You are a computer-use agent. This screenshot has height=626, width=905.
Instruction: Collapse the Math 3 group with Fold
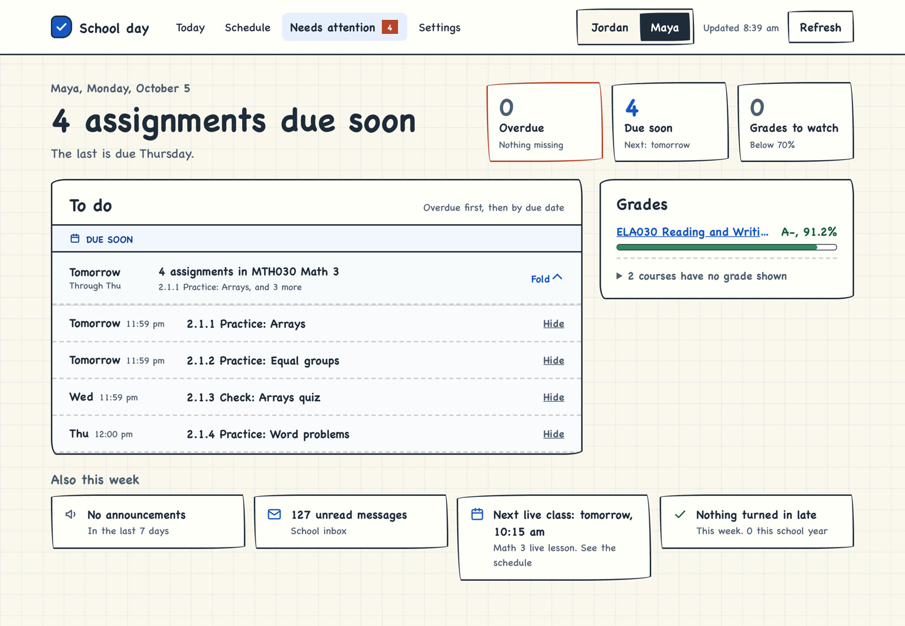coord(546,278)
